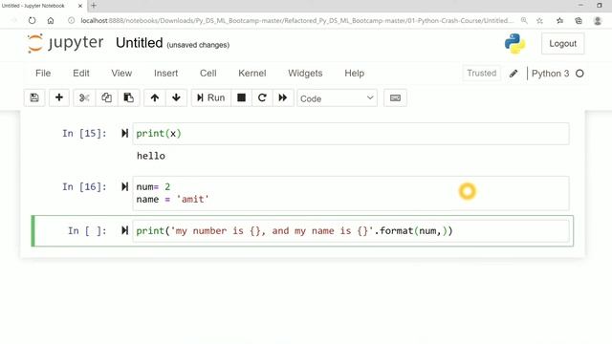612x344 pixels.
Task: Click inside the print format code cell
Action: [x=351, y=231]
